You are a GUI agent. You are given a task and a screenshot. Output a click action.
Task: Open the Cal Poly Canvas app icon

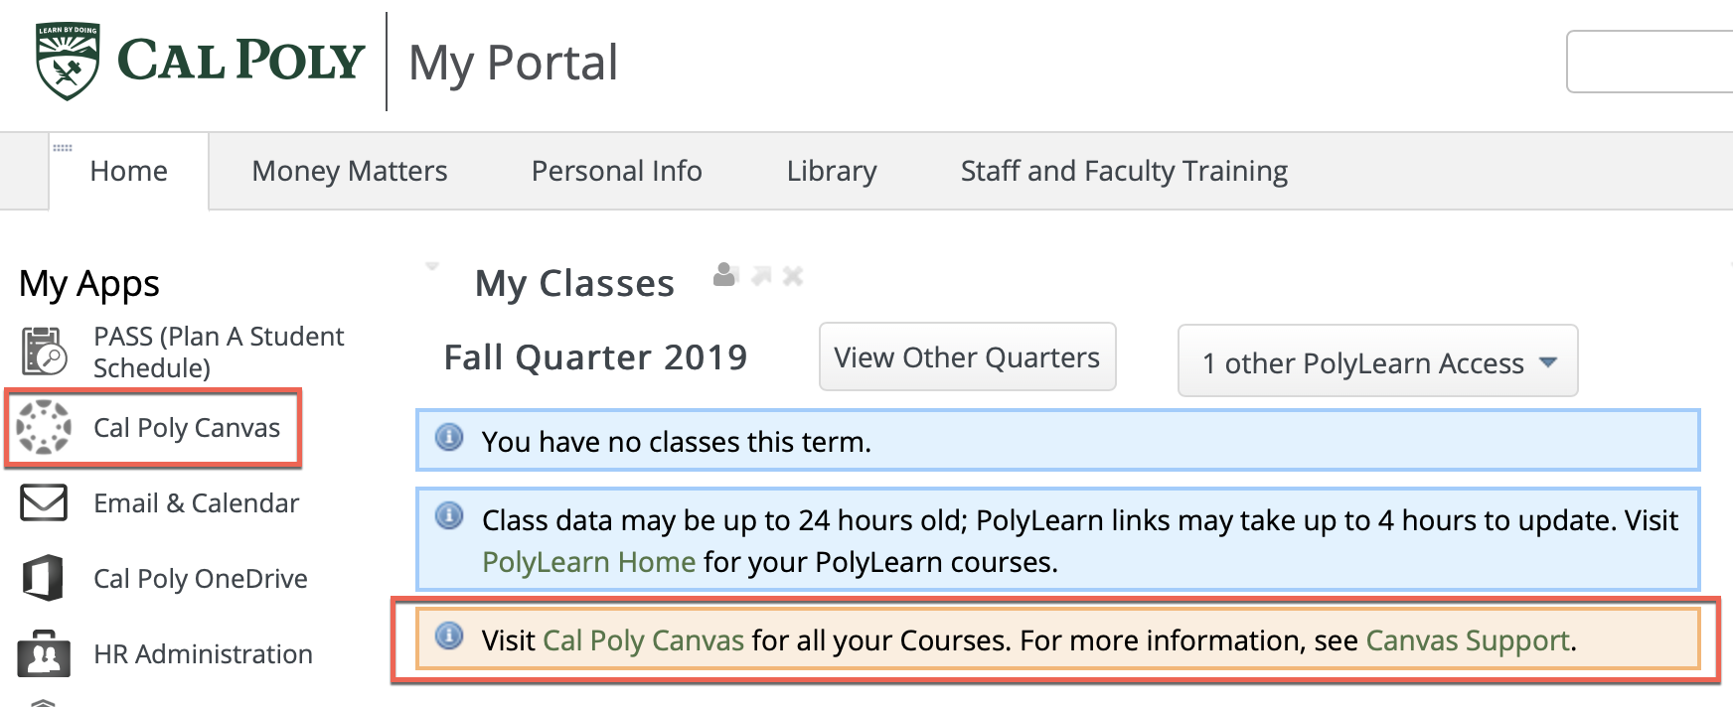pos(44,427)
